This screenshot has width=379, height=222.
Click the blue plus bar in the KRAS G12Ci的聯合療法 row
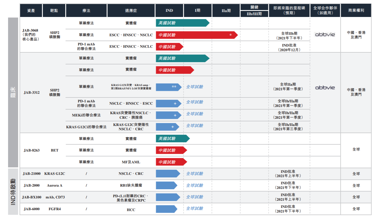168,127
